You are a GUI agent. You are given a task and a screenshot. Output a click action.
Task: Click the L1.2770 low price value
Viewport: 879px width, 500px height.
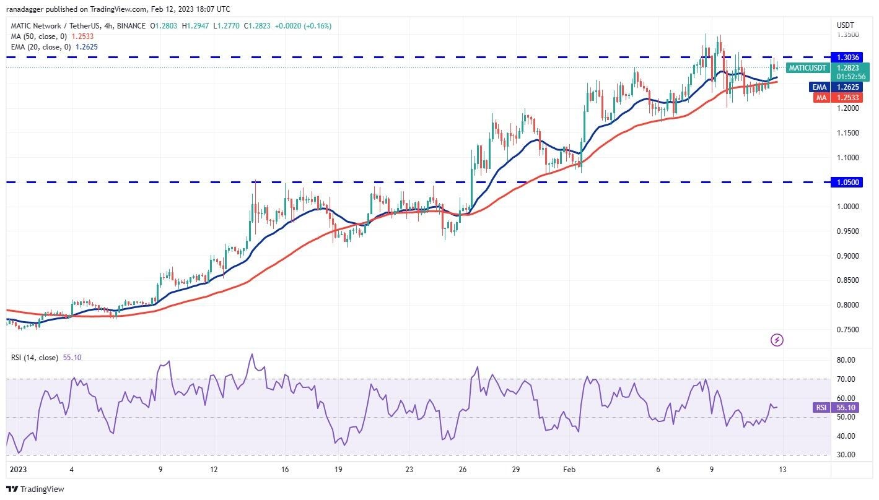click(227, 26)
